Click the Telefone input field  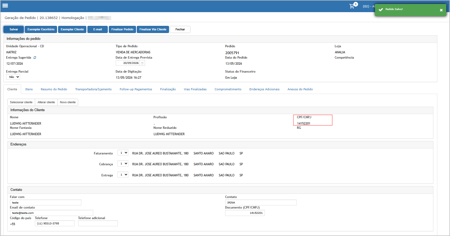coord(55,223)
